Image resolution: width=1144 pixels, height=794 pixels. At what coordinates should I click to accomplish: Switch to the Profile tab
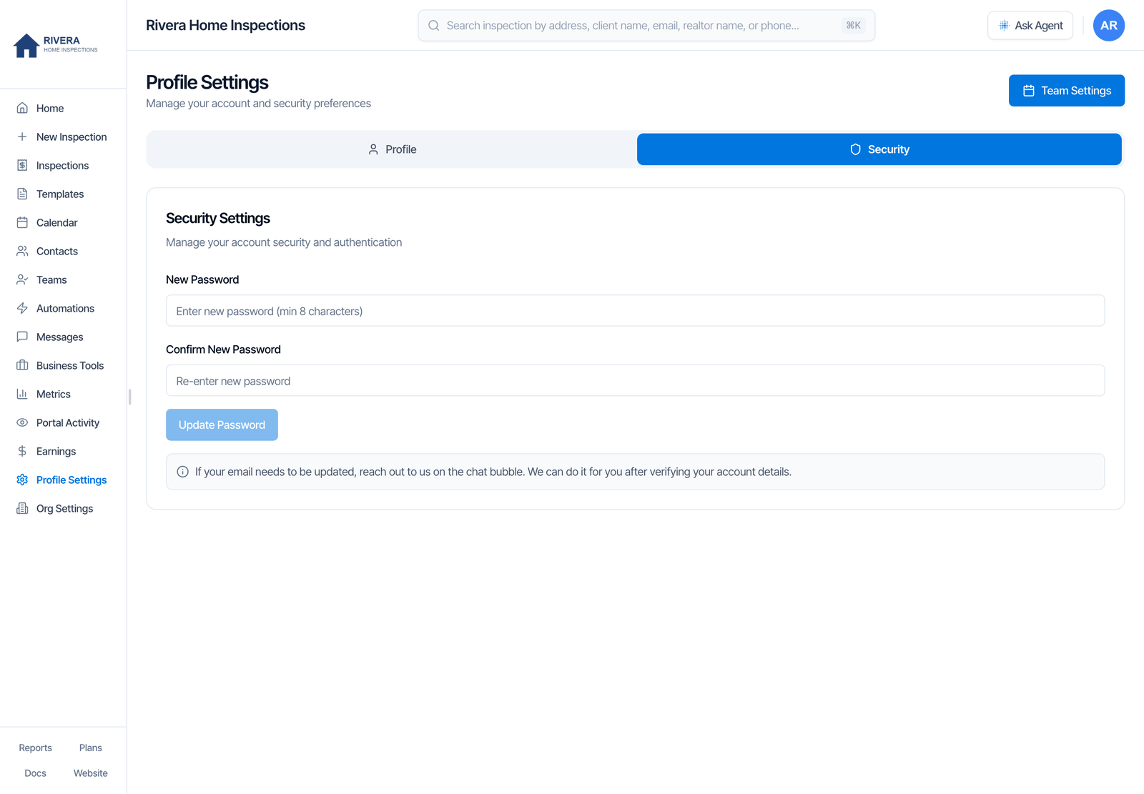click(x=392, y=149)
